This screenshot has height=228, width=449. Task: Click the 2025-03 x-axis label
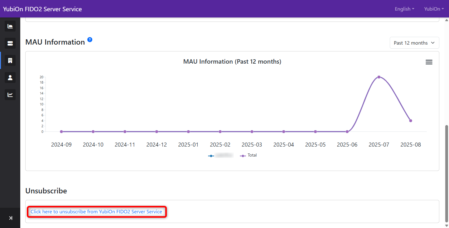point(252,145)
